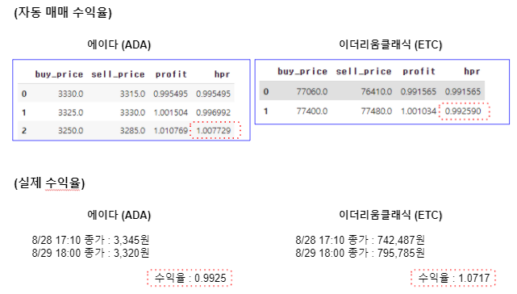Click row index 1 in ETC table
The width and height of the screenshot is (517, 294).
(x=266, y=111)
